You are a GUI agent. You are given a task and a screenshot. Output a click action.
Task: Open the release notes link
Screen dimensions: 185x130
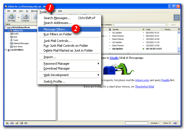pyautogui.click(x=142, y=80)
